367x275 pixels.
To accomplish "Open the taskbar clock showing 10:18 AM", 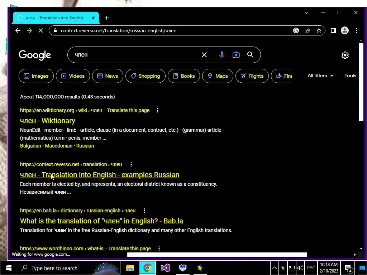I will [x=329, y=268].
